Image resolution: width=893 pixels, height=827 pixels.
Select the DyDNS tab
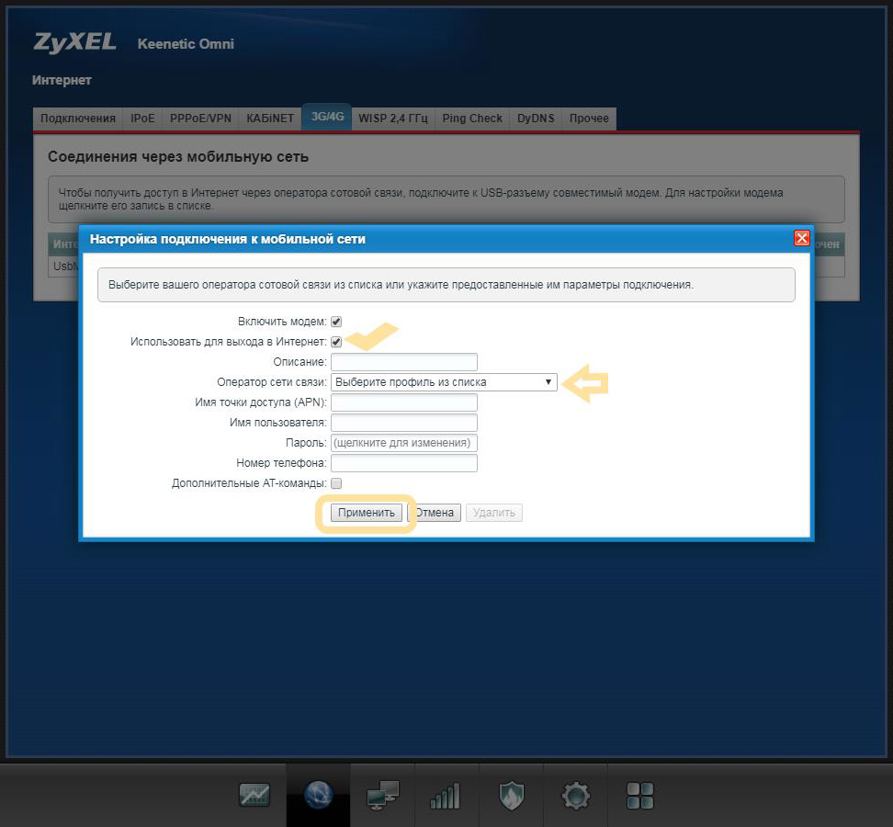[536, 119]
